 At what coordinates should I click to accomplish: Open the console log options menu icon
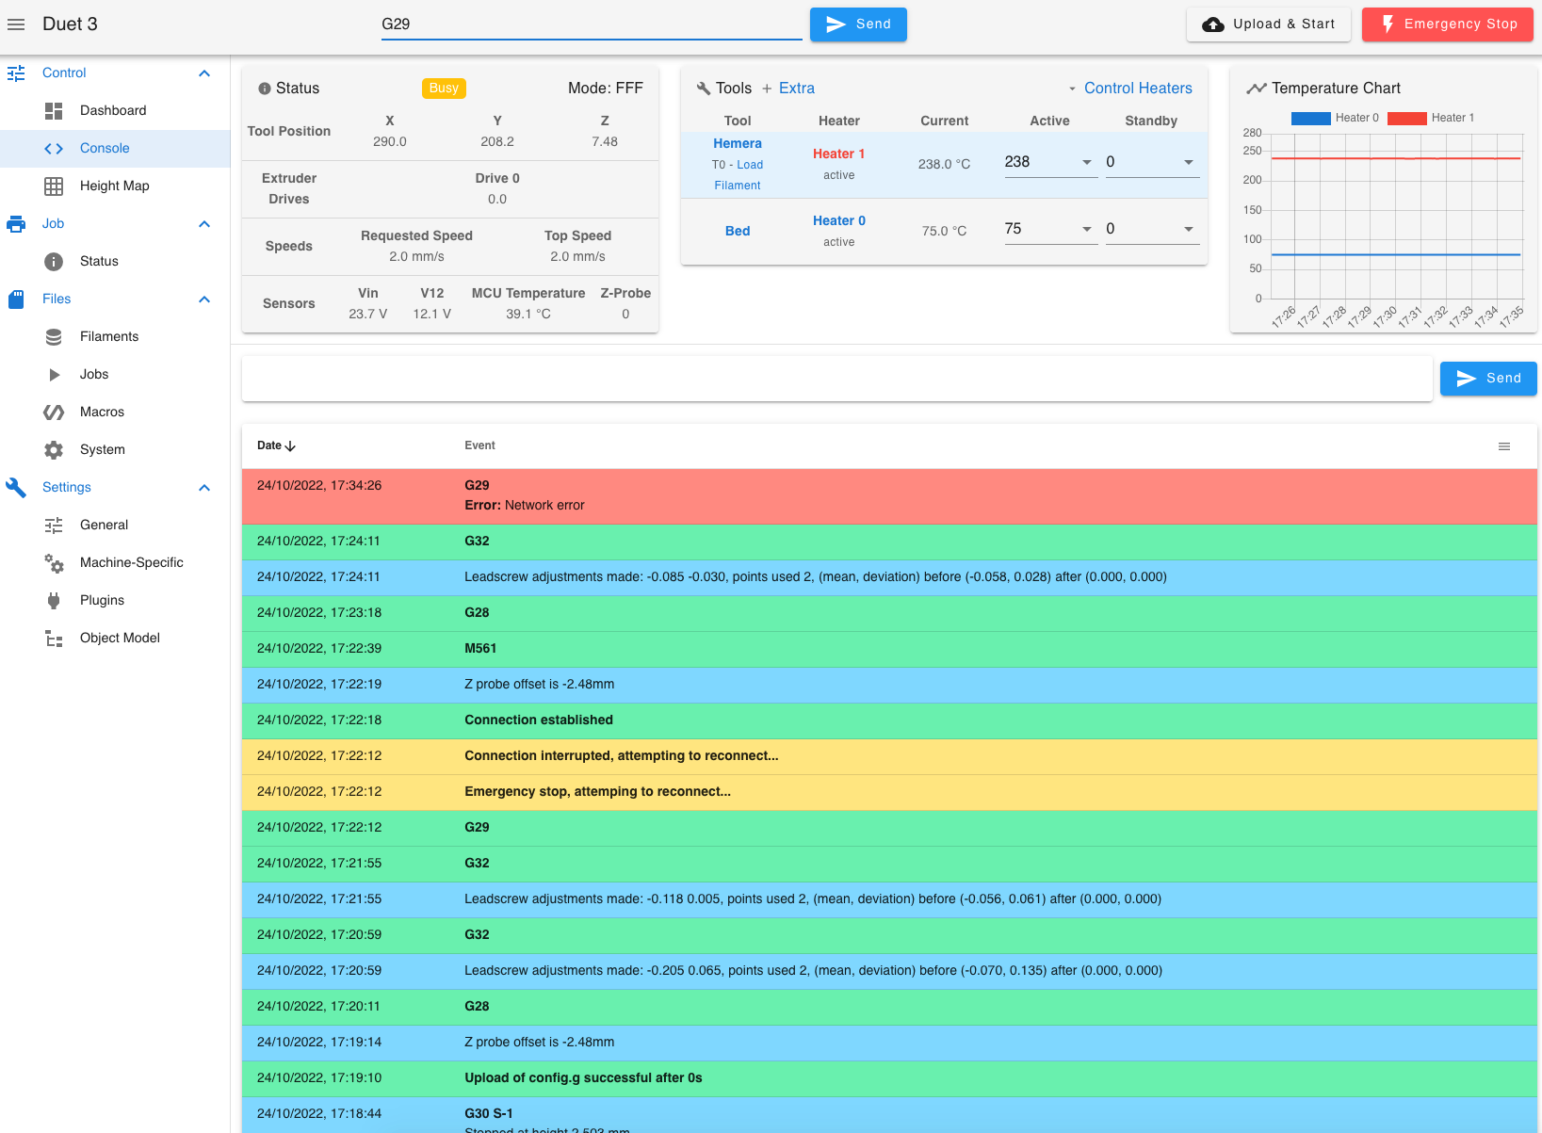[1504, 446]
